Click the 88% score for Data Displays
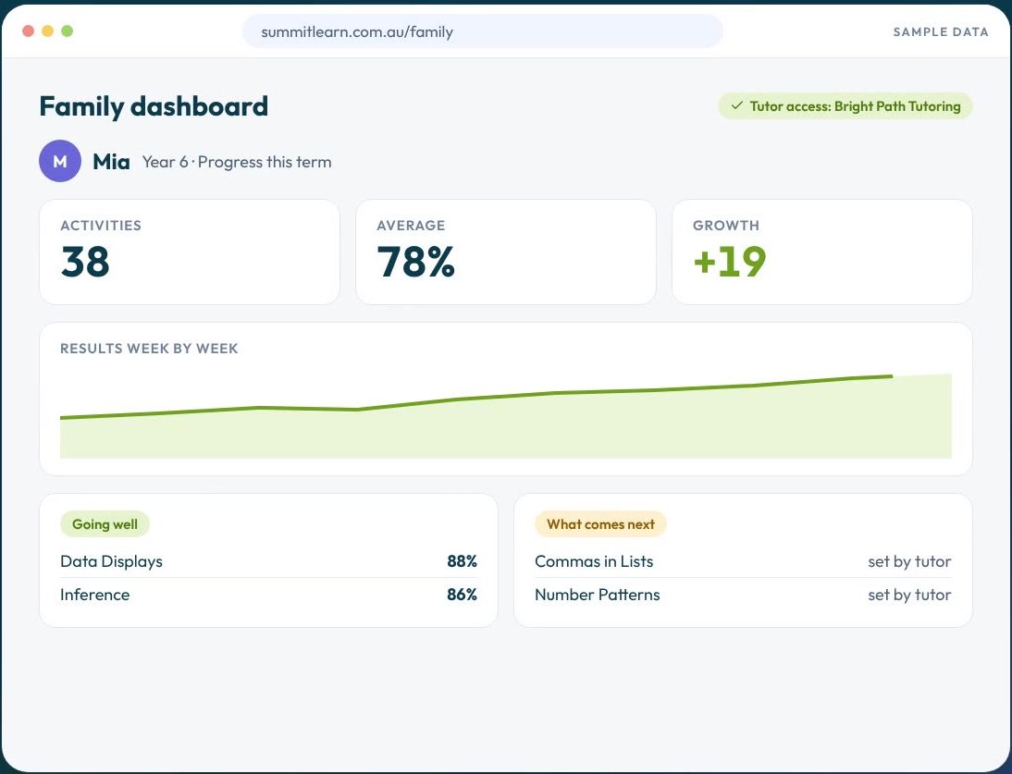1012x774 pixels. (463, 561)
